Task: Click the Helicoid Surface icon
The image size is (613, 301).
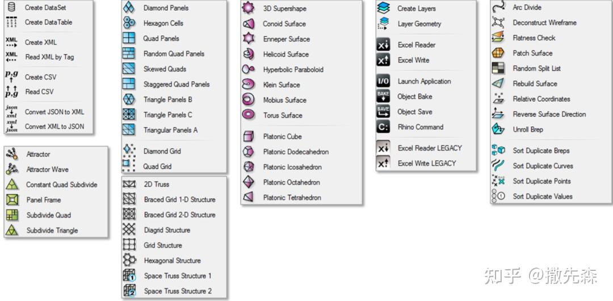Action: coord(248,54)
